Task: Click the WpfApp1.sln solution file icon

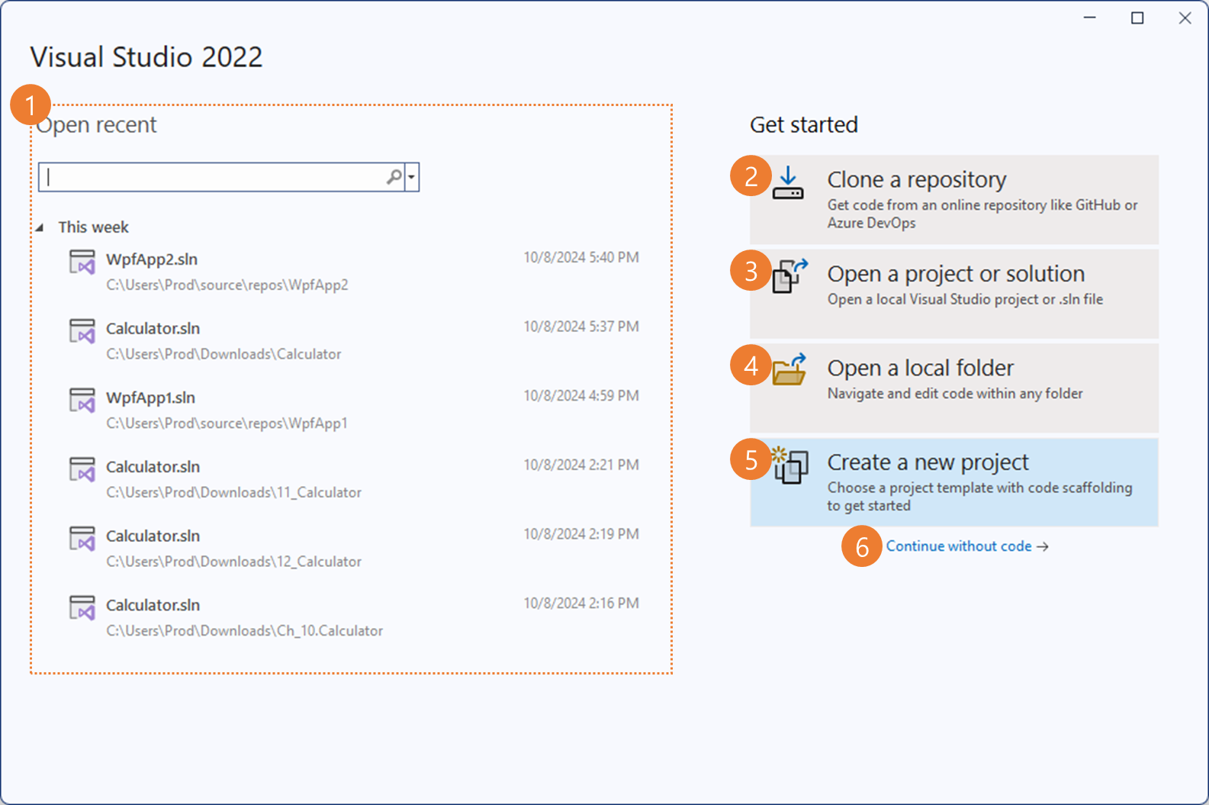Action: 82,400
